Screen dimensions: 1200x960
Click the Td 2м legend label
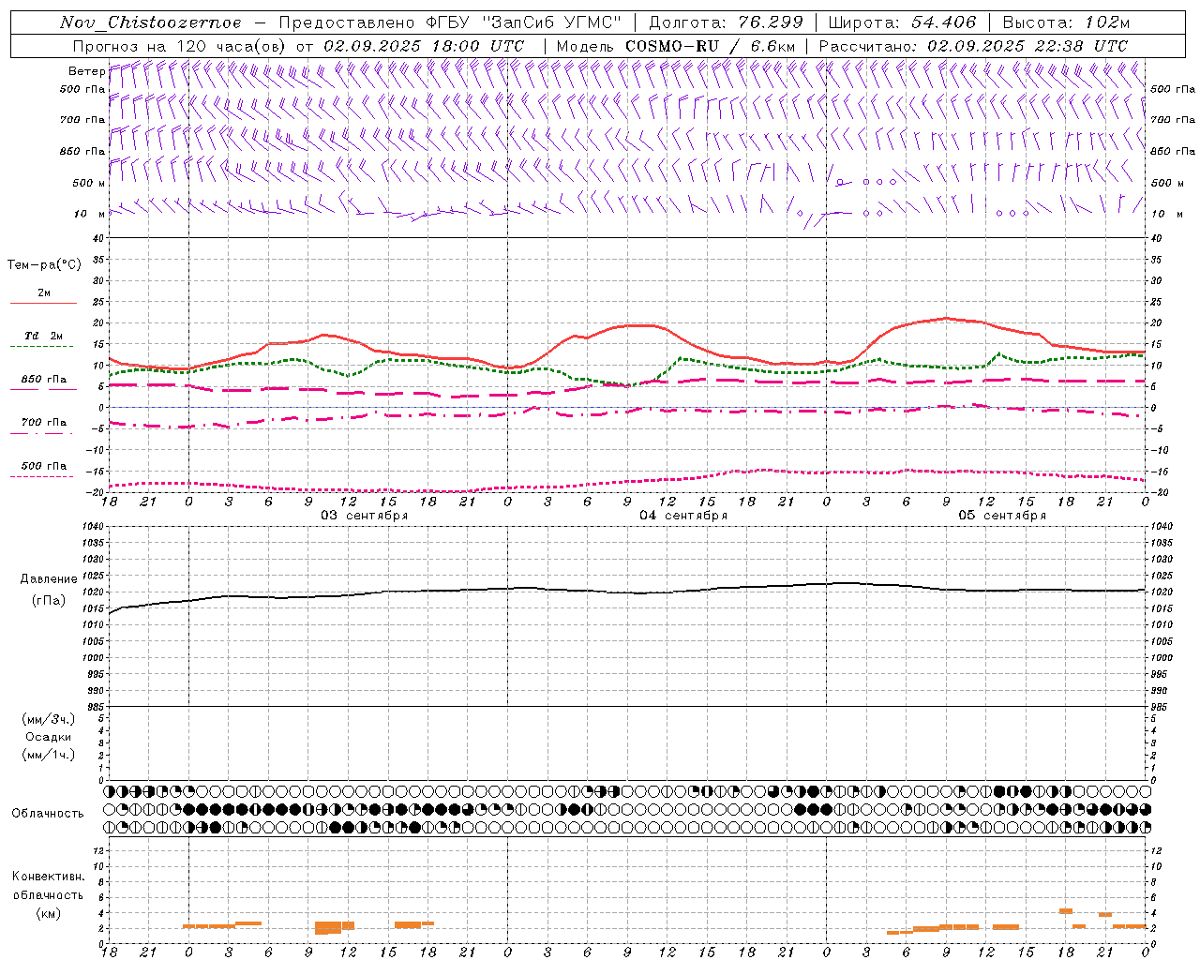pyautogui.click(x=43, y=336)
